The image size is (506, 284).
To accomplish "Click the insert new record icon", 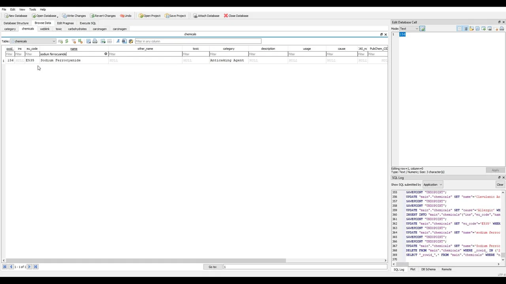I will [x=103, y=41].
